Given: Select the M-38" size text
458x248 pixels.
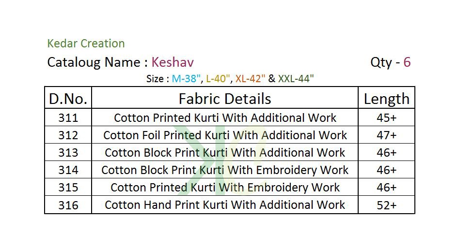Looking at the screenshot, I should tap(186, 79).
